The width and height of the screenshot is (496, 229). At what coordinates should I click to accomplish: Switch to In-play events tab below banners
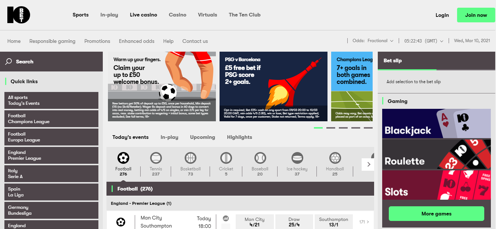pos(169,137)
